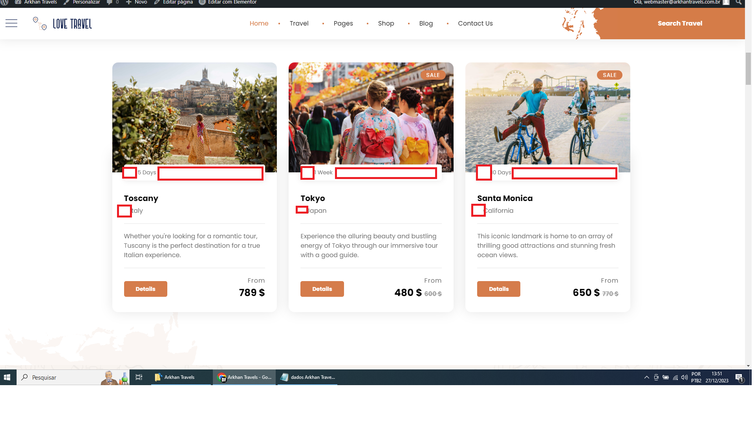Open Windows Task View icon

click(139, 378)
